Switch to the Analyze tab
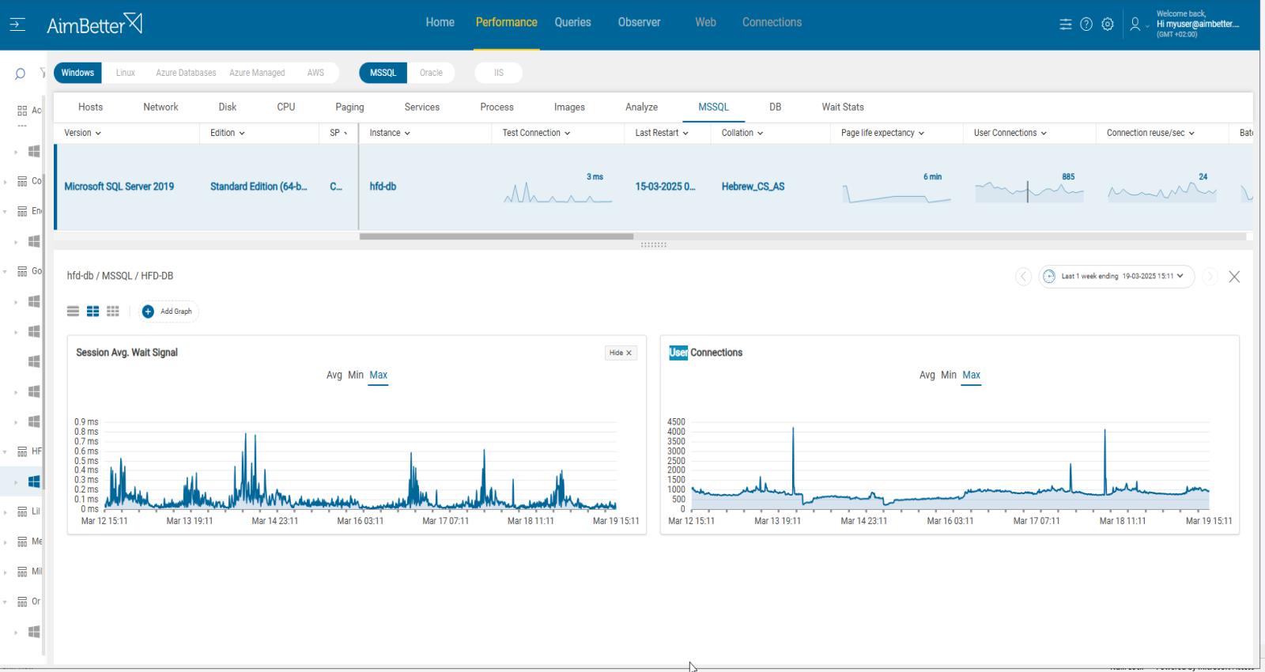The width and height of the screenshot is (1265, 672). [641, 108]
